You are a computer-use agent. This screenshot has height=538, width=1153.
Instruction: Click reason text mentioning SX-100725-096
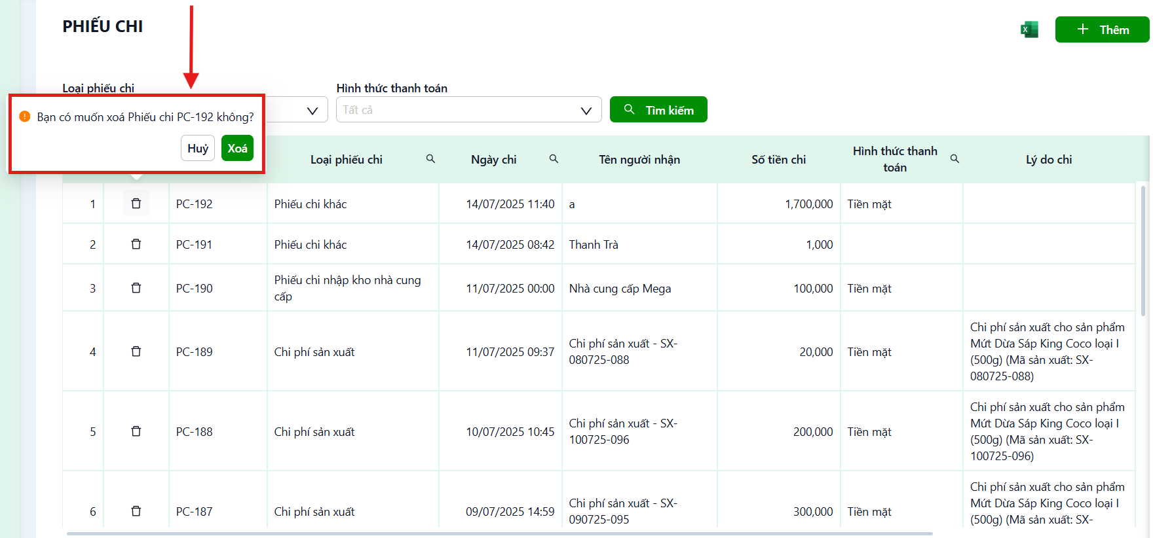coord(1048,431)
